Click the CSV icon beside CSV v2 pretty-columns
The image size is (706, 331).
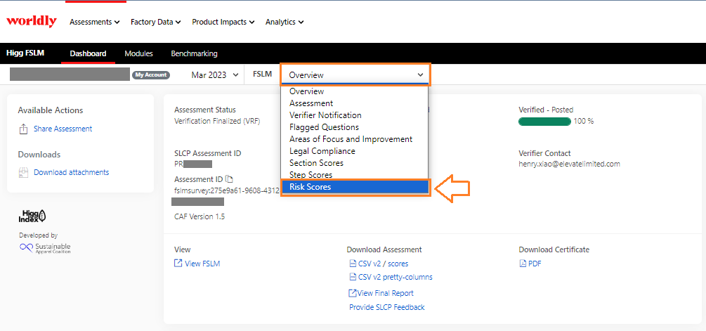353,278
